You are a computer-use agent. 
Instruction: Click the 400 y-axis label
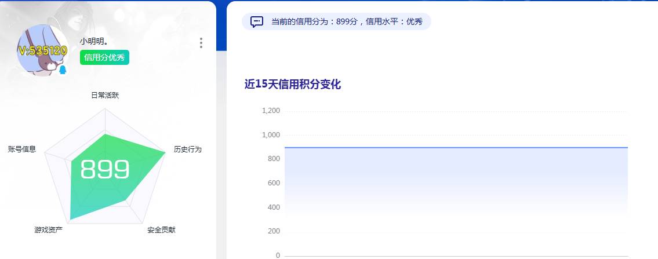pos(274,207)
